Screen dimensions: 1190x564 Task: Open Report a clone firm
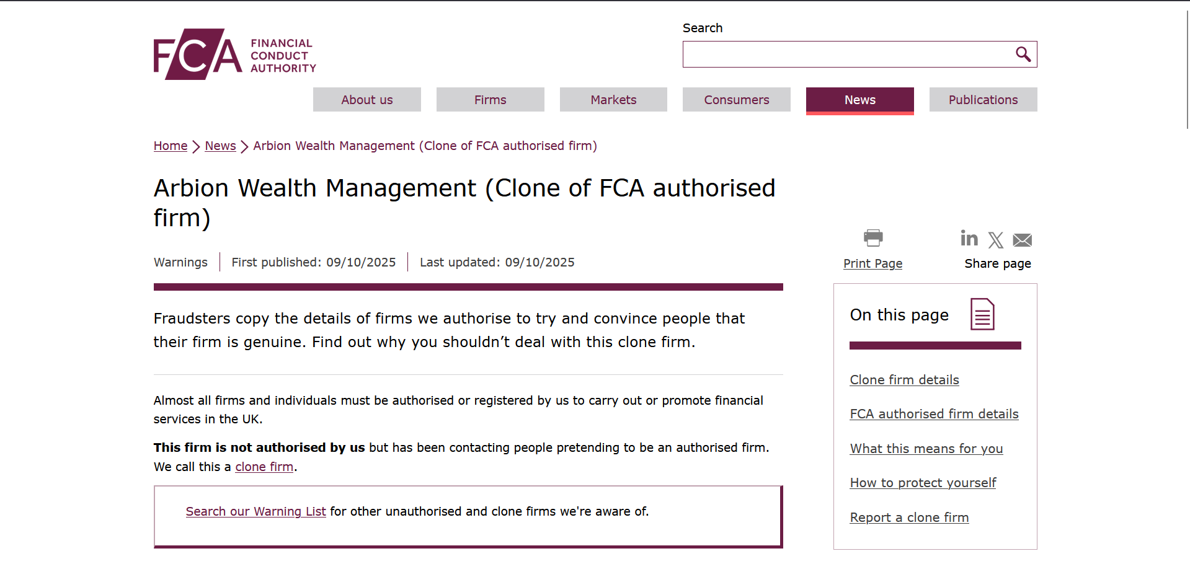pyautogui.click(x=909, y=517)
